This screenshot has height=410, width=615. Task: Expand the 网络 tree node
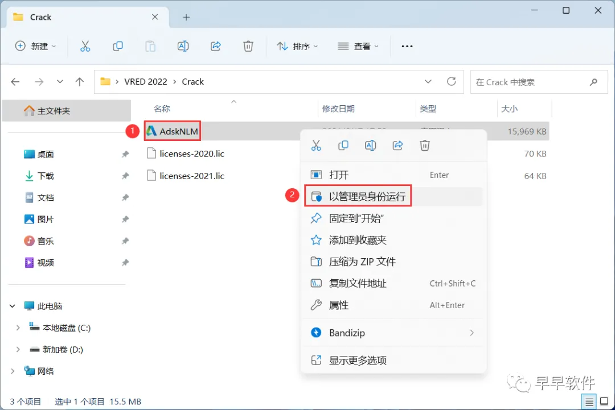[x=13, y=371]
